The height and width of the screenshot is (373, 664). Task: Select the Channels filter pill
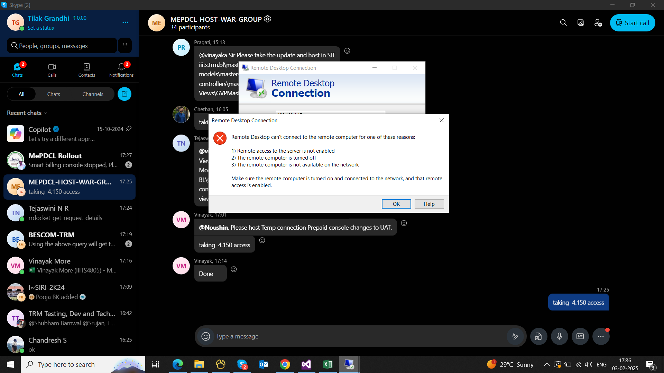pyautogui.click(x=93, y=94)
